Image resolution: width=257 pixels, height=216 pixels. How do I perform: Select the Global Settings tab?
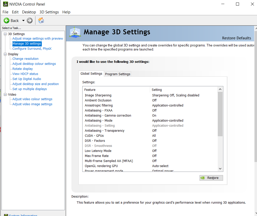pyautogui.click(x=91, y=74)
